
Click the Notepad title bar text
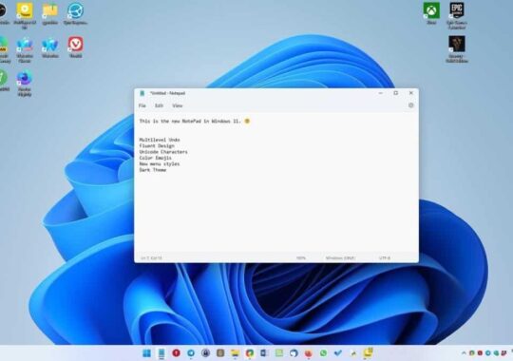pyautogui.click(x=167, y=93)
